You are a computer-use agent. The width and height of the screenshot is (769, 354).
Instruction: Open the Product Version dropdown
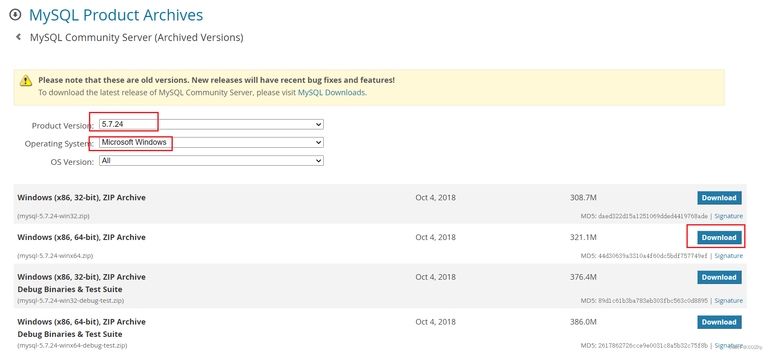211,124
